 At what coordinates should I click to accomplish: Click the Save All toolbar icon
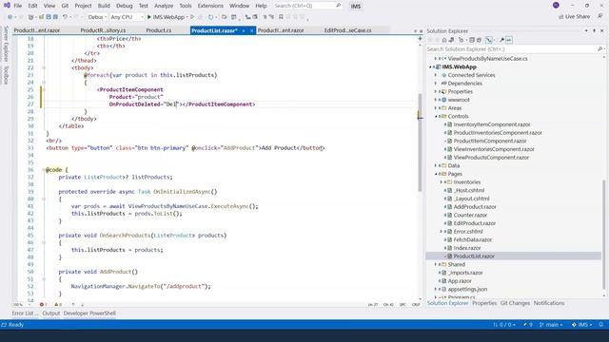pos(55,17)
